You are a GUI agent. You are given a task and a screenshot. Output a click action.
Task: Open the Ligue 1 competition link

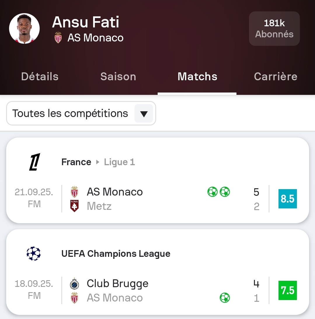pos(119,162)
